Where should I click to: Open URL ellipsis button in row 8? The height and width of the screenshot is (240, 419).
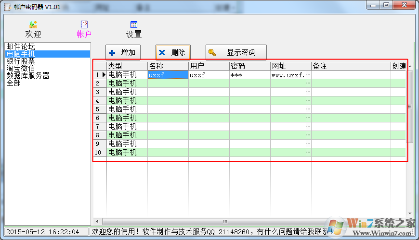[308, 135]
